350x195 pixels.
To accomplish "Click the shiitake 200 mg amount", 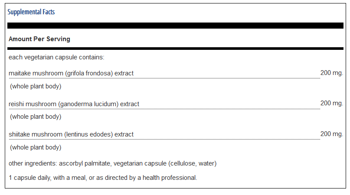I will tap(332, 134).
